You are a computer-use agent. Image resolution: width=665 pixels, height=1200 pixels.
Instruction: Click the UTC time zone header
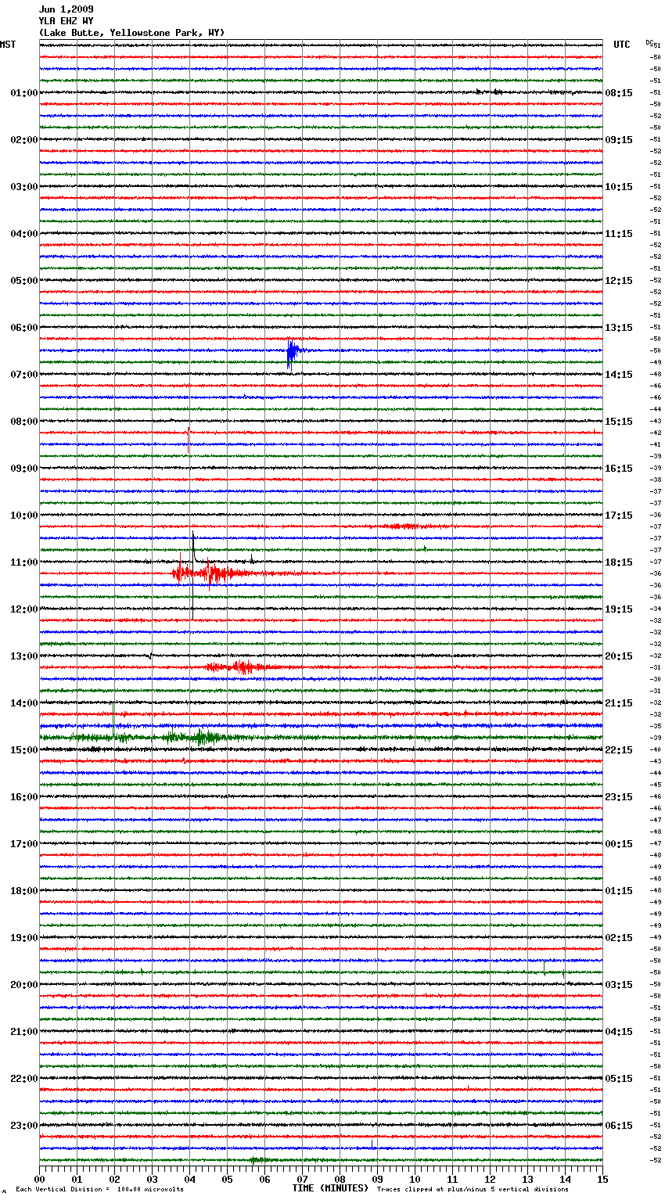pyautogui.click(x=621, y=45)
